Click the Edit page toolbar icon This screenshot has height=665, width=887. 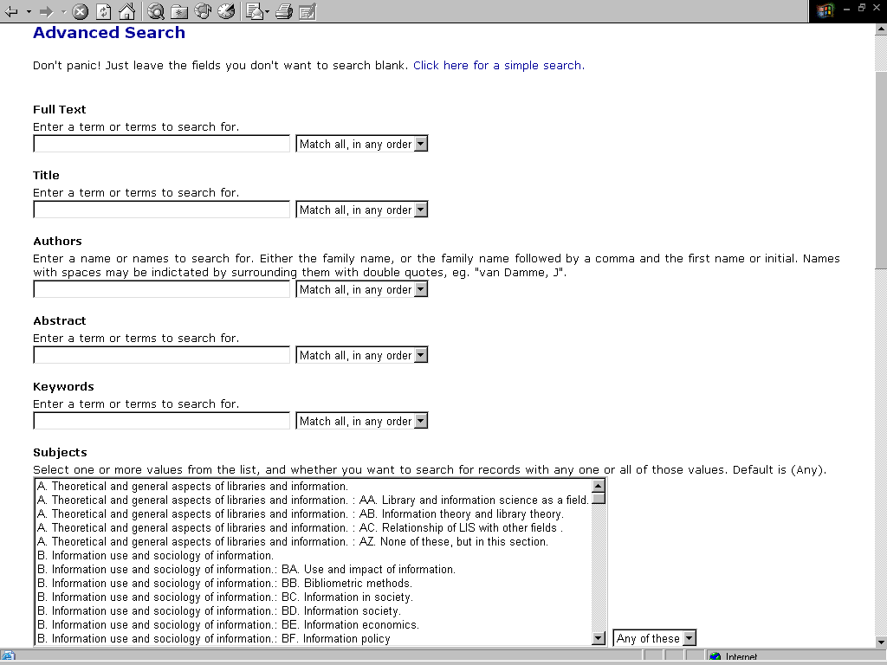pyautogui.click(x=307, y=11)
